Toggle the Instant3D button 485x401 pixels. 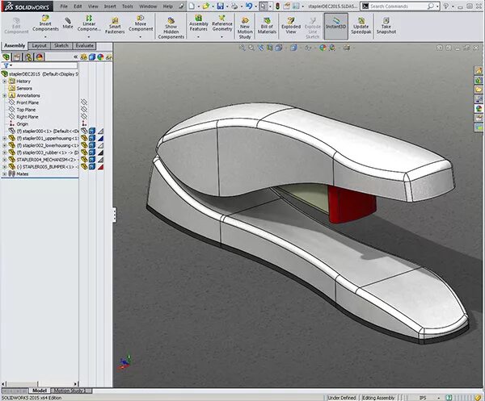336,27
